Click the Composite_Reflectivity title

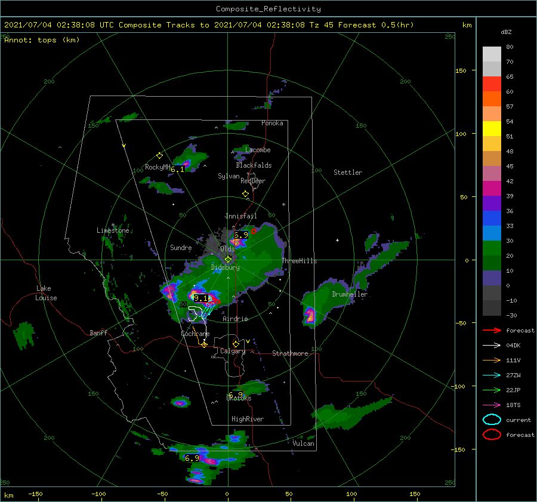tap(268, 9)
